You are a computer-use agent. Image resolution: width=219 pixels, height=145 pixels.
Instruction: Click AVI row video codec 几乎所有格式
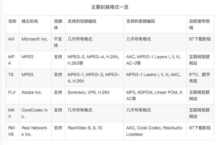94,42
